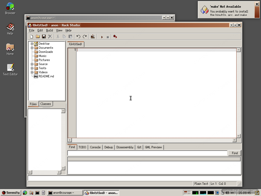Viewport: 261px width, 196px height.
Task: Cut selection with the scissors icon
Action: 58,37
